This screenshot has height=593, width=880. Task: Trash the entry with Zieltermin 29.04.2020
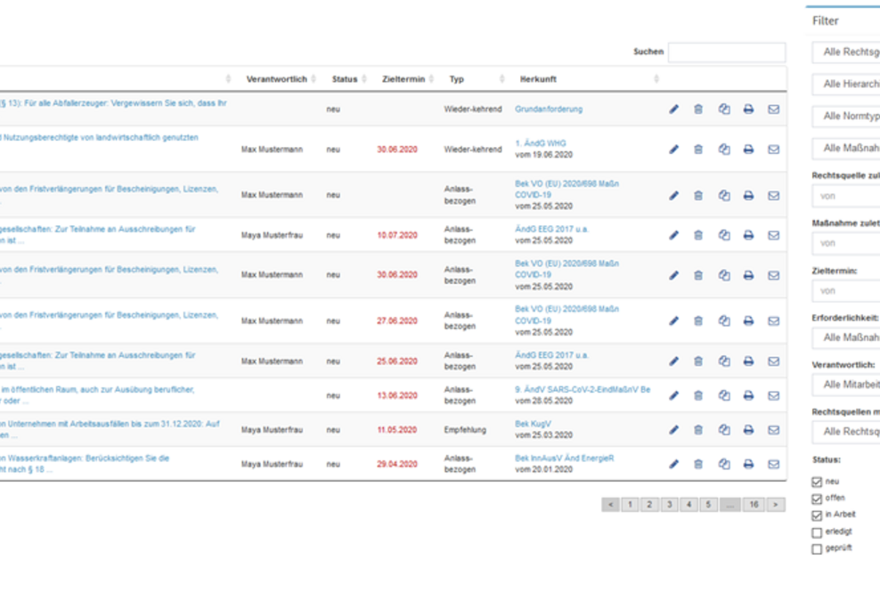coord(698,464)
